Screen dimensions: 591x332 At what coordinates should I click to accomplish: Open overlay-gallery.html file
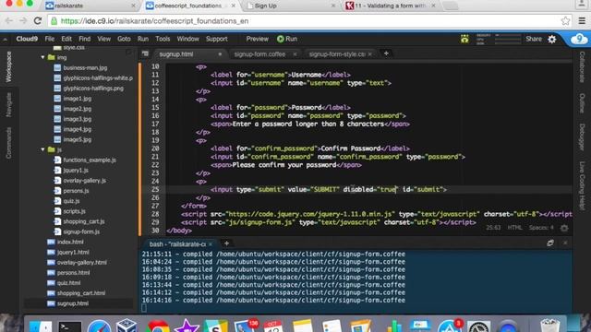82,262
